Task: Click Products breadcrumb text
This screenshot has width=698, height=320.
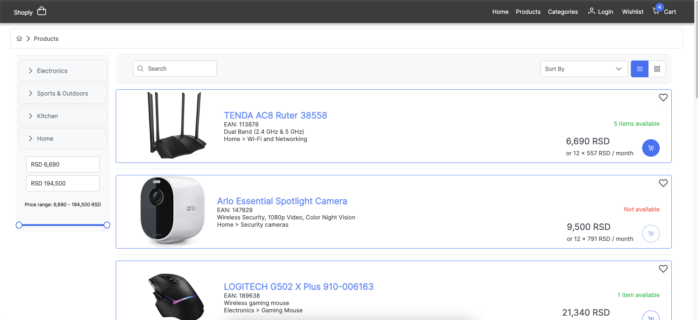Action: coord(46,39)
